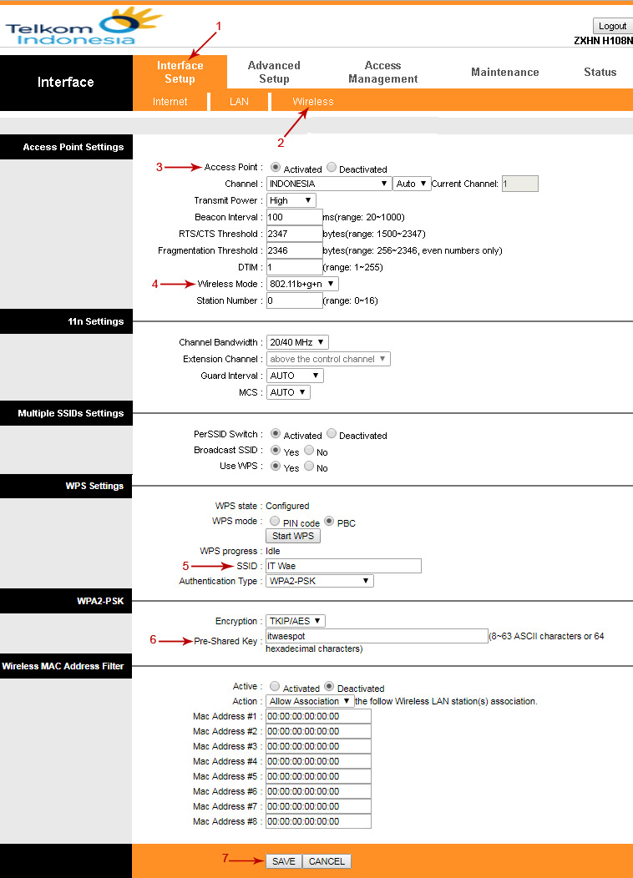Open the Guard Interval dropdown
This screenshot has width=633, height=878.
pos(296,376)
